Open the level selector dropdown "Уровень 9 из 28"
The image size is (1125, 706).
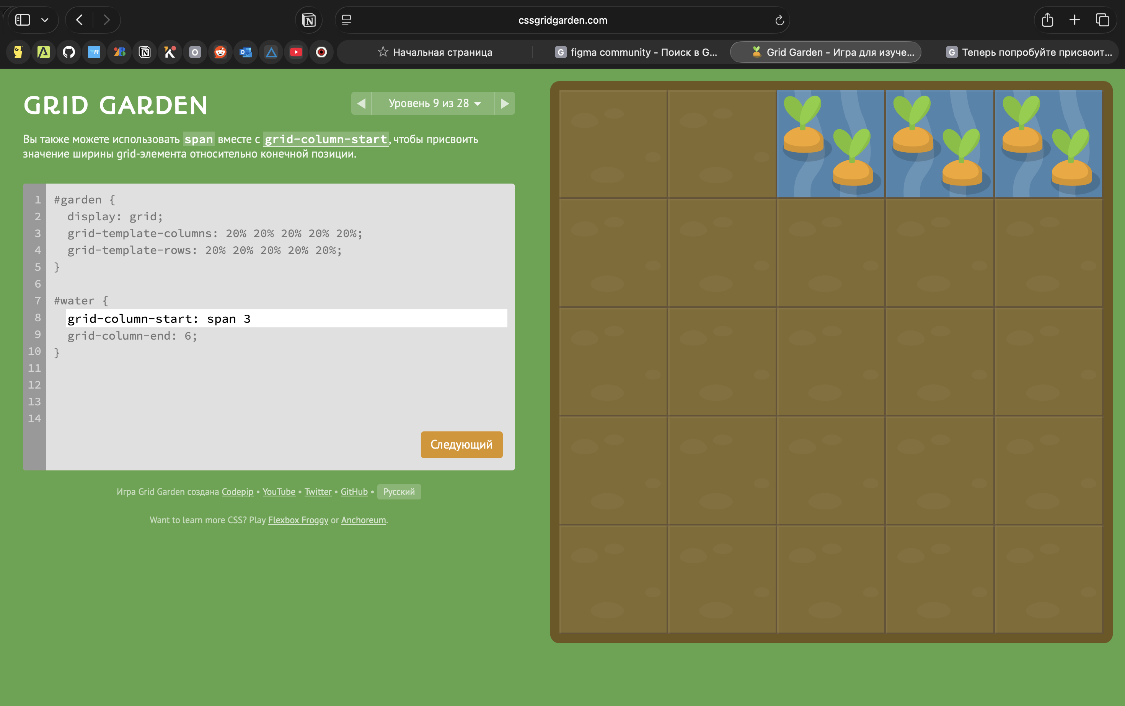[x=434, y=103]
